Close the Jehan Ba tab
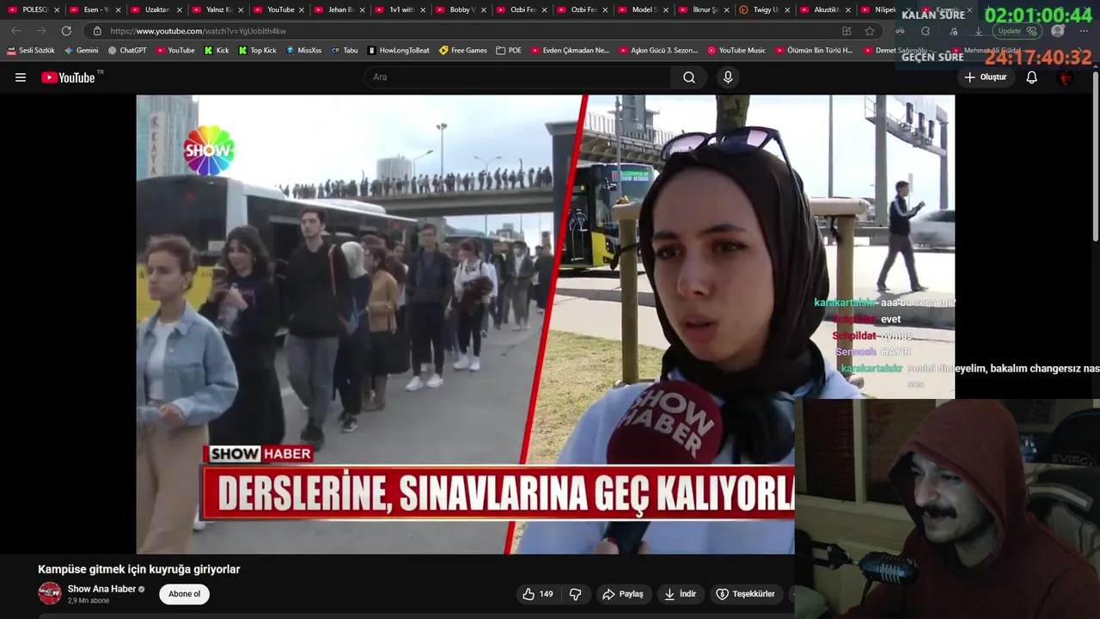Image resolution: width=1100 pixels, height=619 pixels. pos(362,9)
